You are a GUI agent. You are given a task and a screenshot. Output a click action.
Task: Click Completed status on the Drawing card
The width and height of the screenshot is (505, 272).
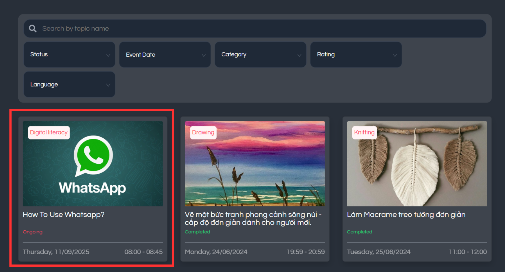click(x=197, y=232)
